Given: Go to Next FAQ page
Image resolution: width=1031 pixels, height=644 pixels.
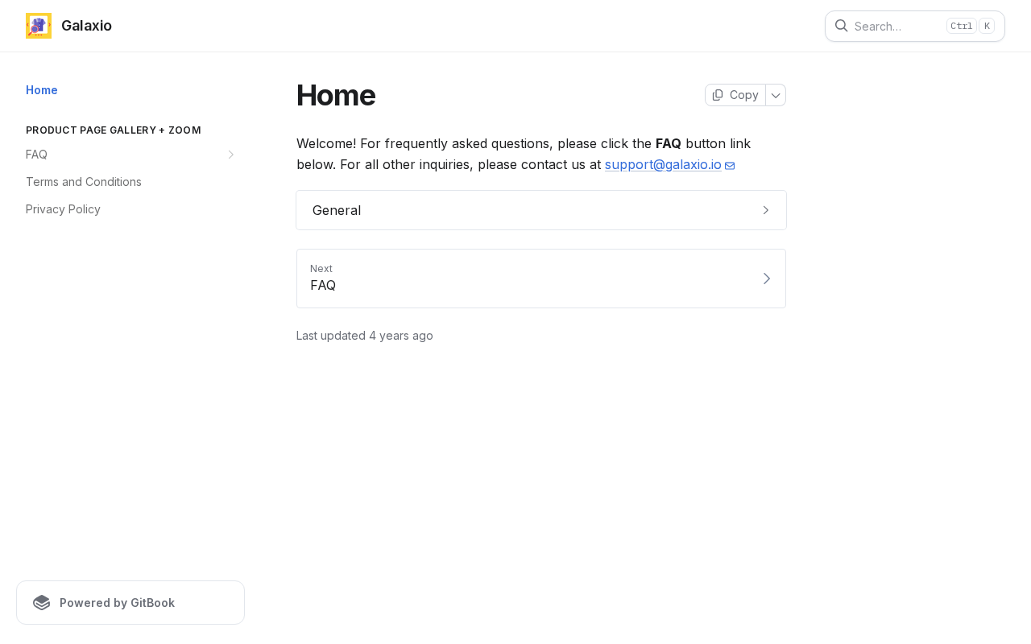Looking at the screenshot, I should click(532, 279).
